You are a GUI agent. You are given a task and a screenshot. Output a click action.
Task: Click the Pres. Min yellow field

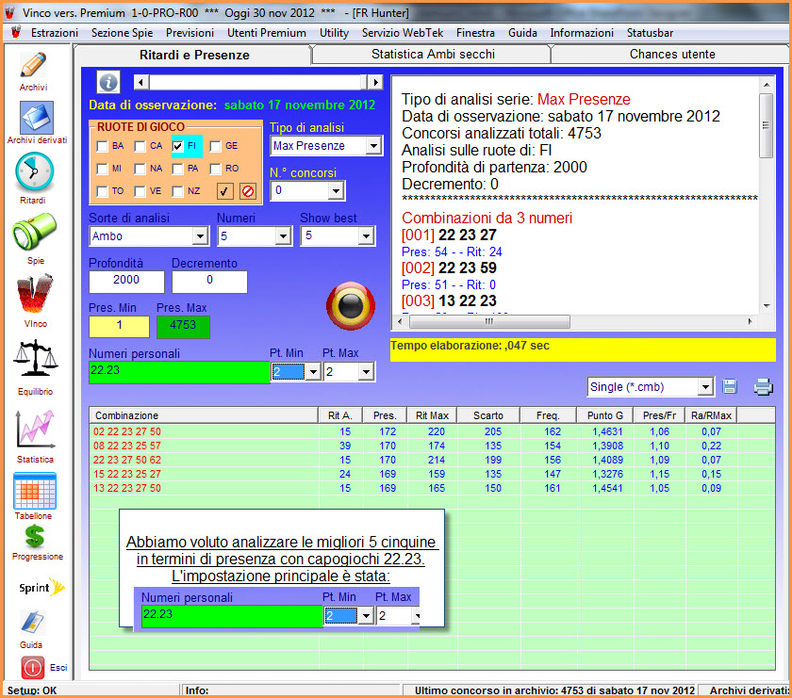[119, 326]
